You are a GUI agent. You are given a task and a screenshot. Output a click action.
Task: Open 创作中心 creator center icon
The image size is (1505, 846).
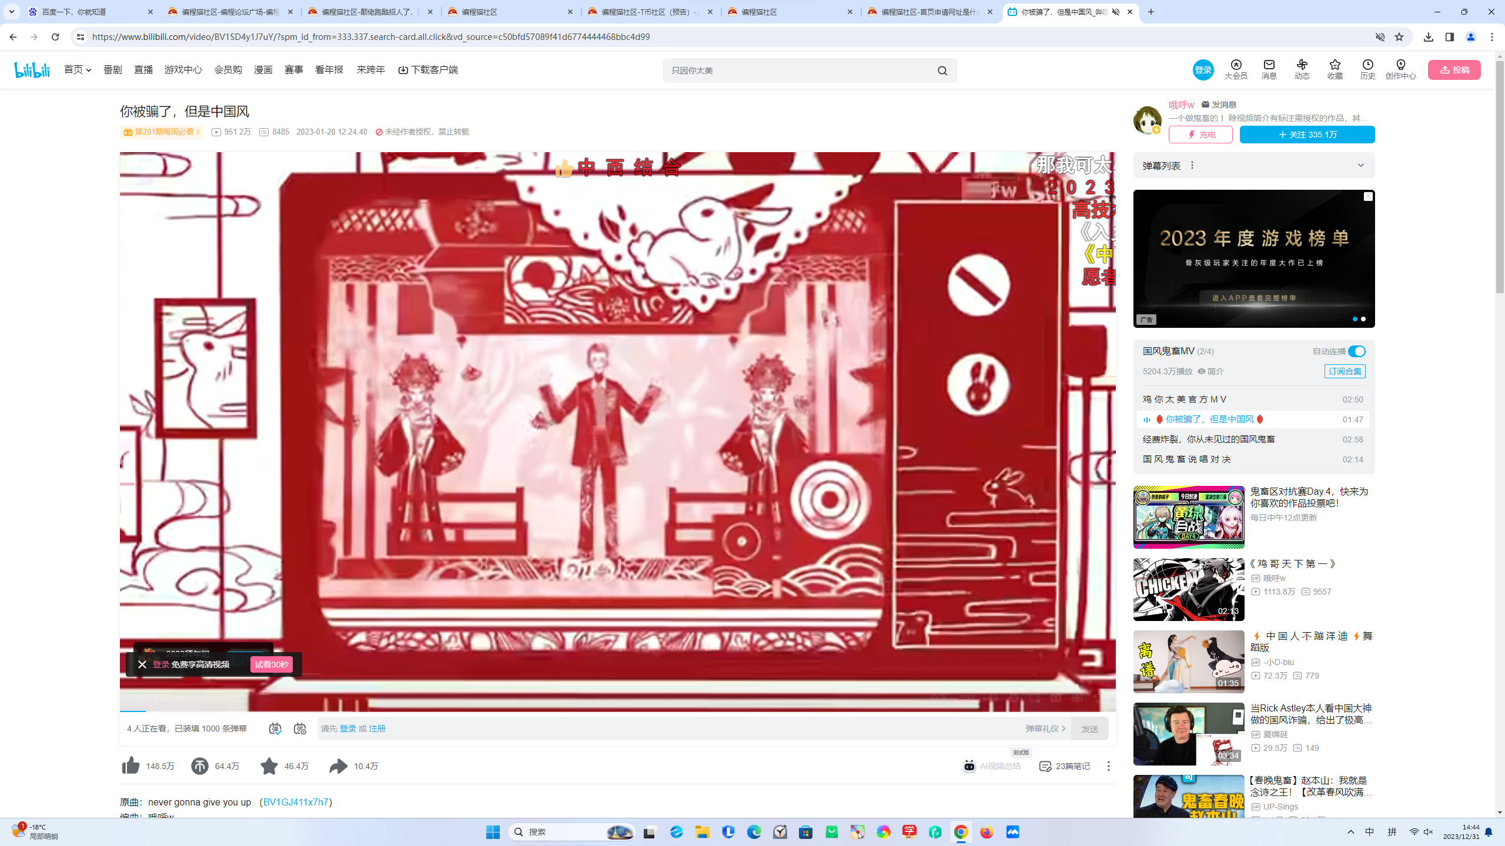click(x=1401, y=69)
